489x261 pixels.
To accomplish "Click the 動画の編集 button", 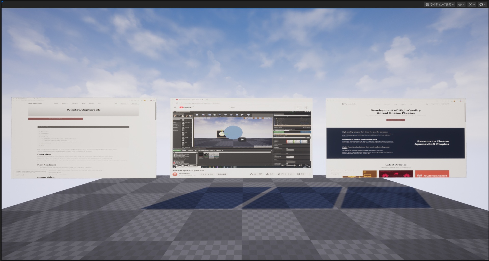I will coord(222,174).
